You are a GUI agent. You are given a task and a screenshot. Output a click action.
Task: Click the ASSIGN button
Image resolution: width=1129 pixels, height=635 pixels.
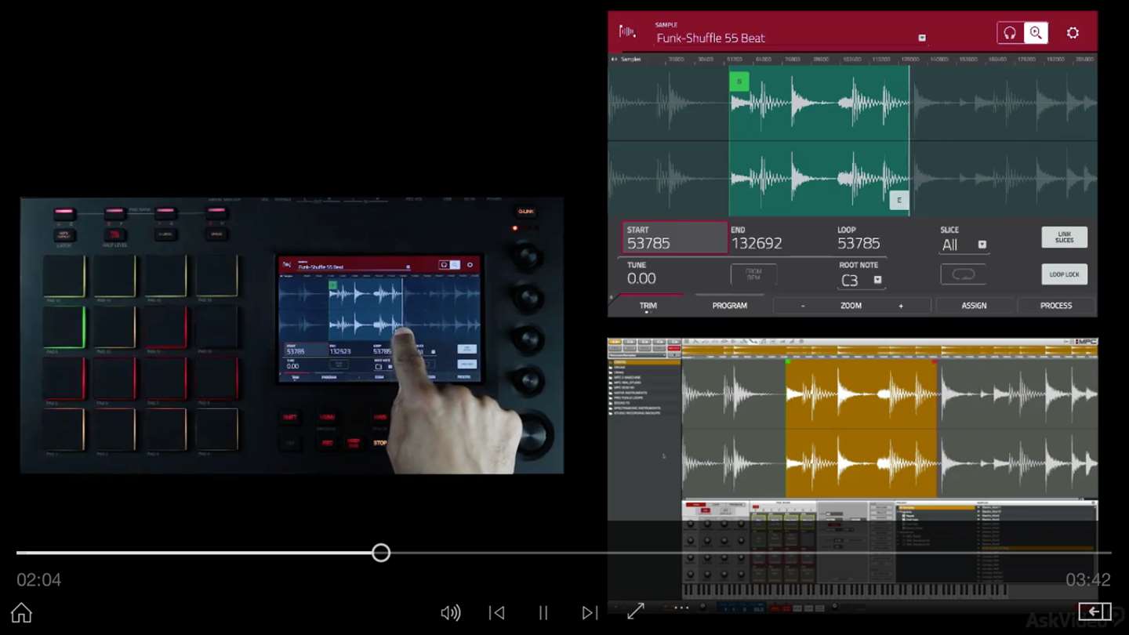point(974,306)
